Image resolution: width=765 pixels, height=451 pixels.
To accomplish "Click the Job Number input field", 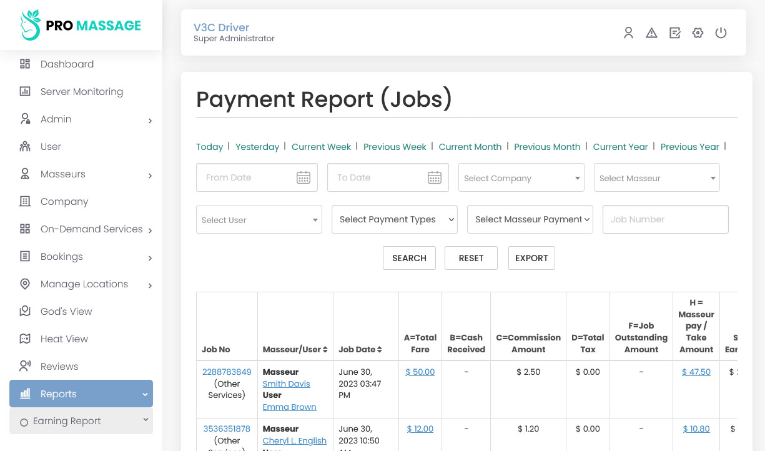I will point(666,219).
